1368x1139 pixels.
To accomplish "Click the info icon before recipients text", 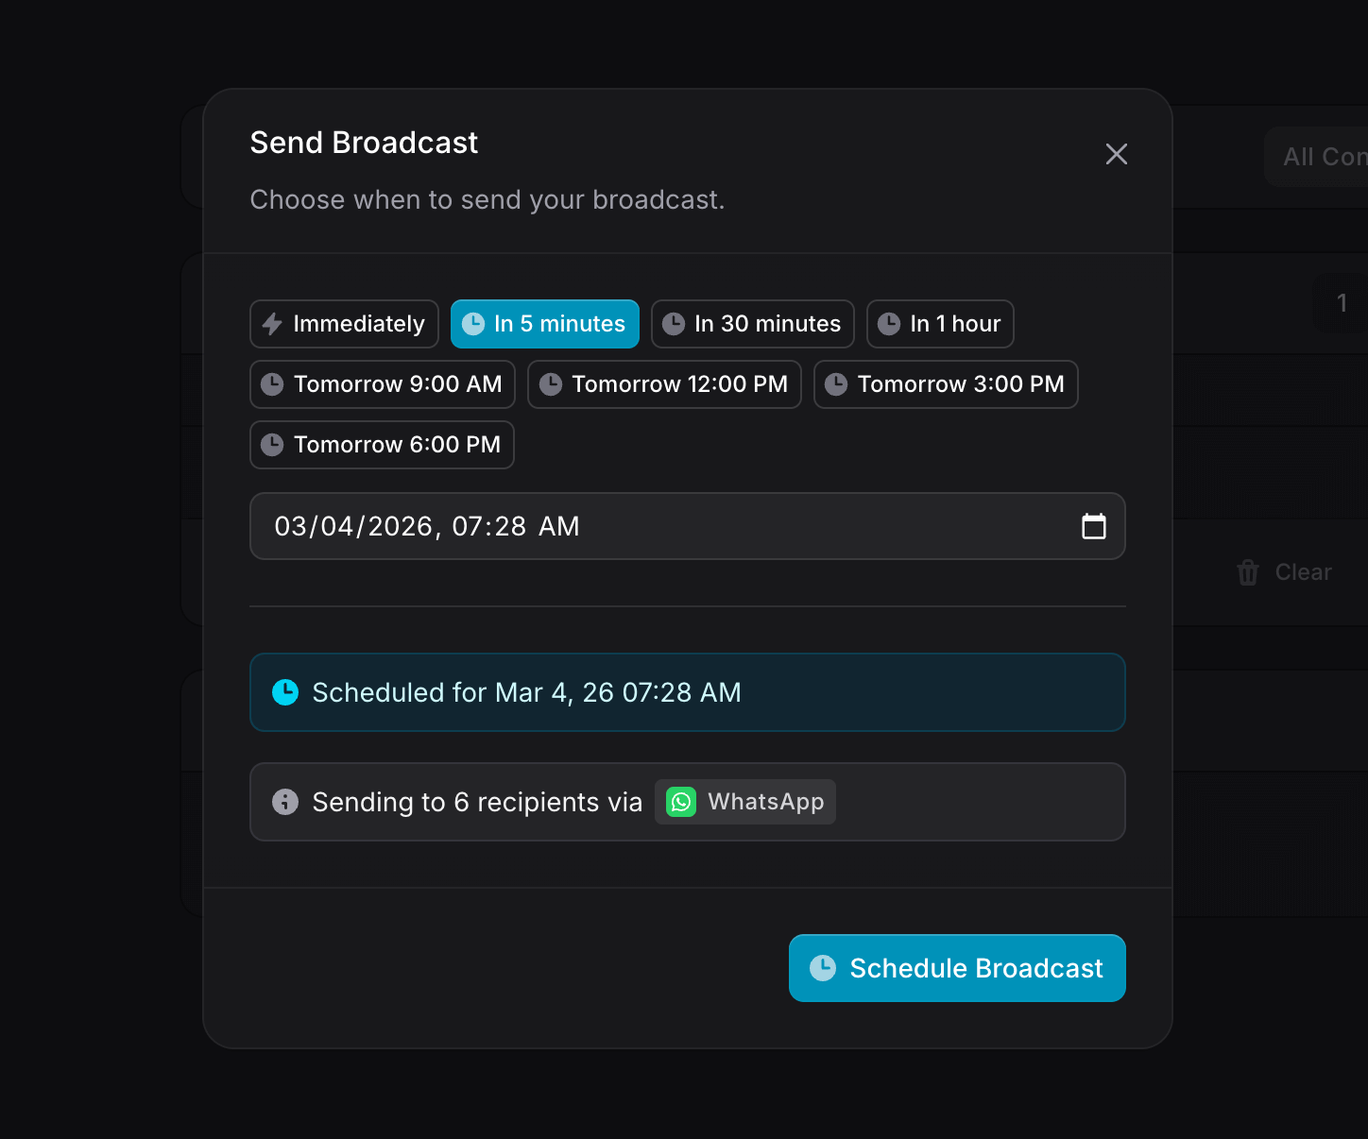I will tap(285, 802).
